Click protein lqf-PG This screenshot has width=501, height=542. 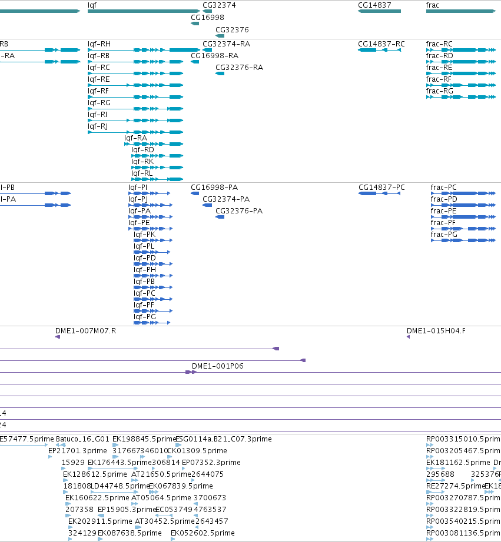tap(145, 317)
